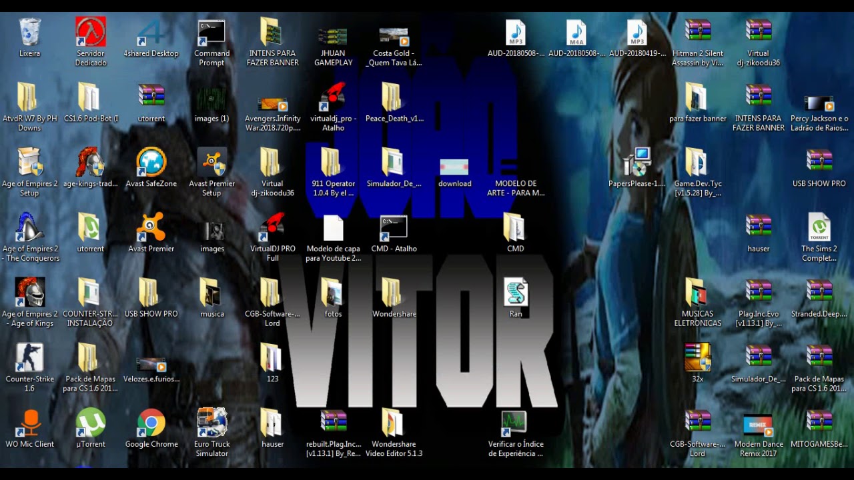The image size is (854, 480).
Task: Open the µTorrent application
Action: click(x=90, y=423)
